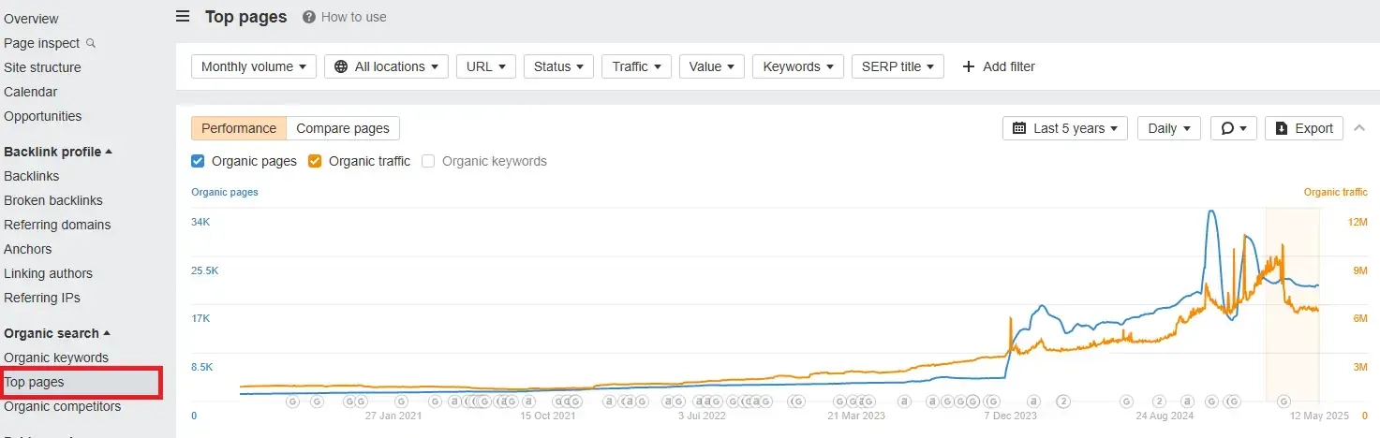Open the Monthly volume dropdown
Screen dimensions: 1380x438
pyautogui.click(x=254, y=66)
